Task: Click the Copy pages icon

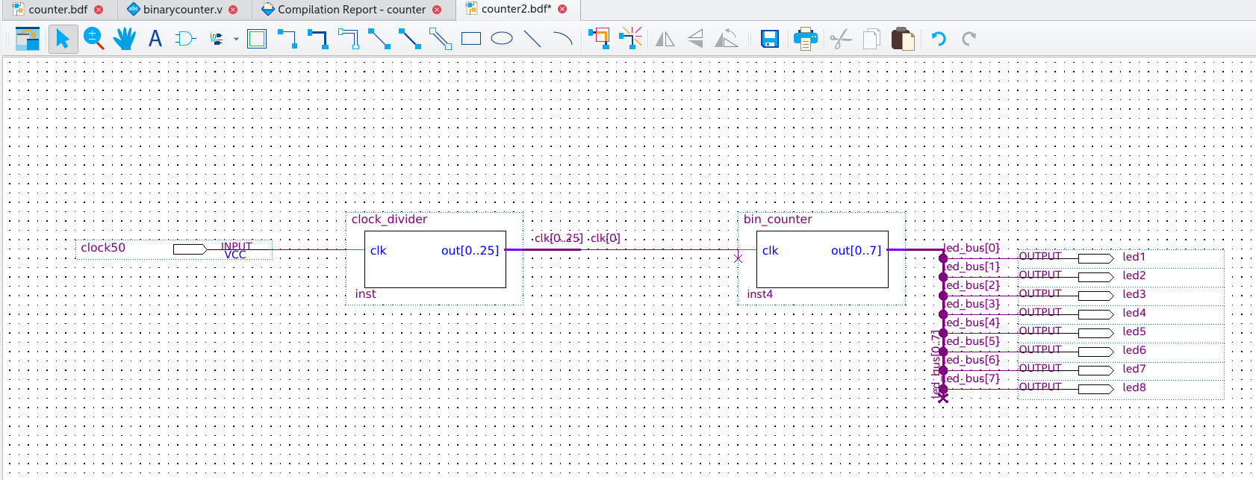Action: pos(871,38)
